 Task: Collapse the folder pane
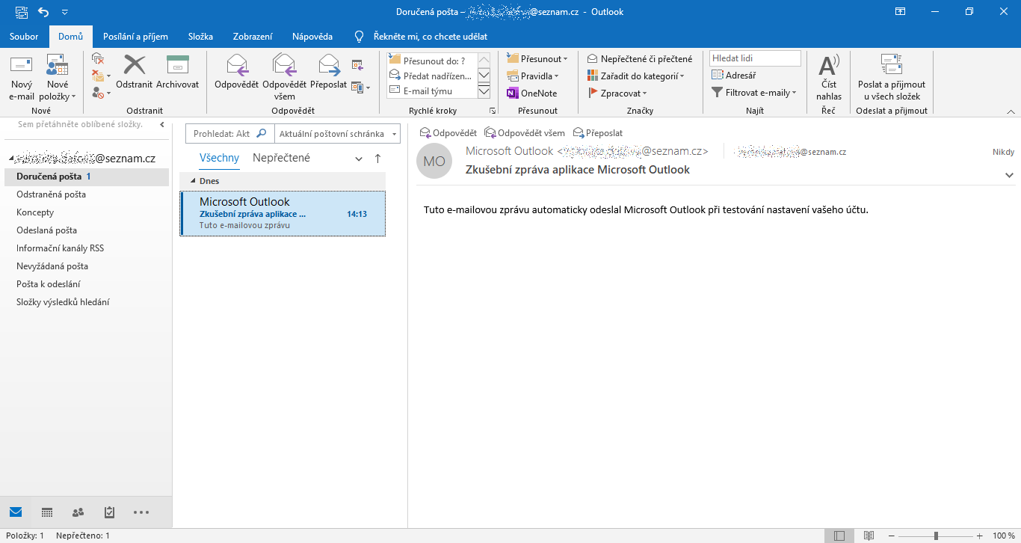coord(162,125)
